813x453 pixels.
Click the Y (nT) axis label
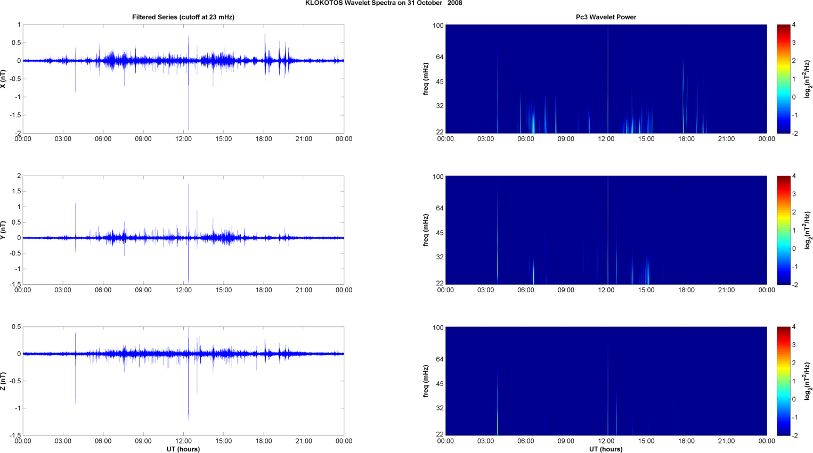click(4, 230)
